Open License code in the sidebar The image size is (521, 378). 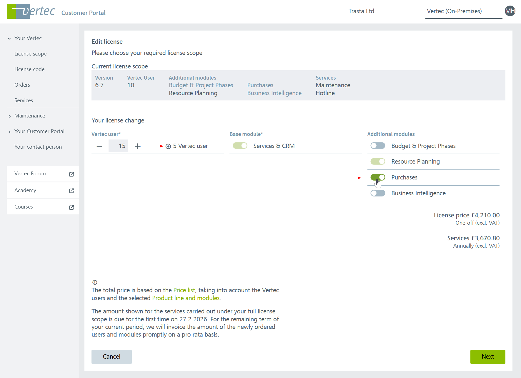[29, 69]
